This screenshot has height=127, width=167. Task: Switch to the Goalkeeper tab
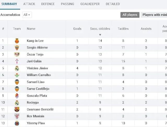(x=90, y=4)
